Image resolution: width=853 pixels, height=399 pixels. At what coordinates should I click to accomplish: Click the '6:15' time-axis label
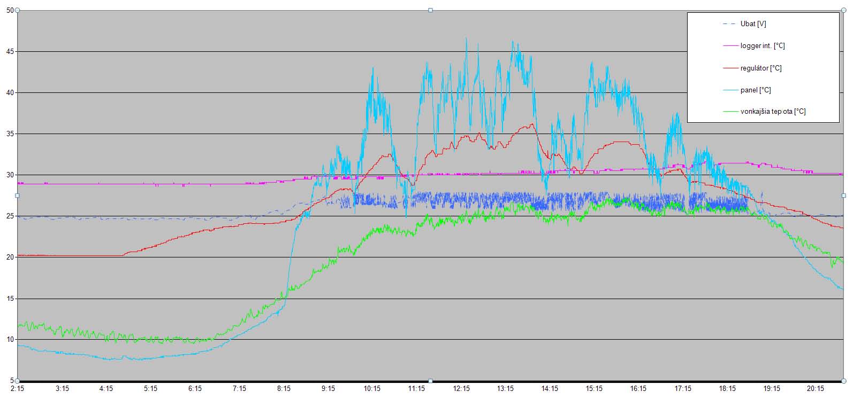click(195, 389)
